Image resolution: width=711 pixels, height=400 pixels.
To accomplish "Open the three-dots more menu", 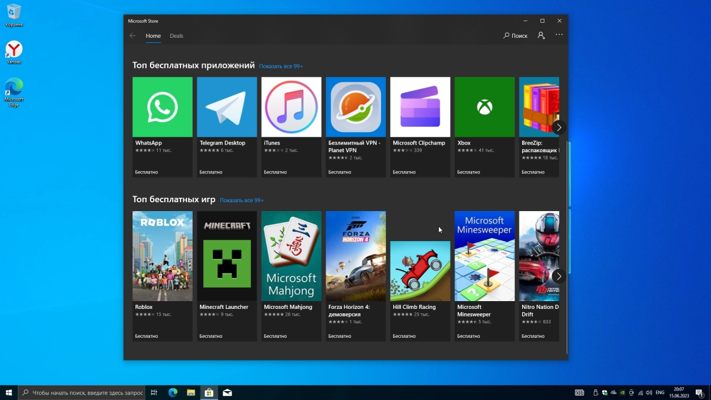I will [x=559, y=35].
